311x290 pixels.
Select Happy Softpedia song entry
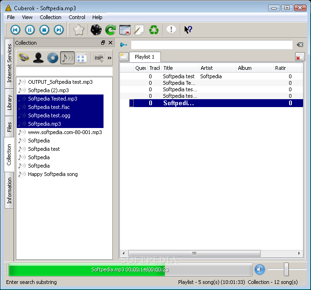tap(60, 174)
